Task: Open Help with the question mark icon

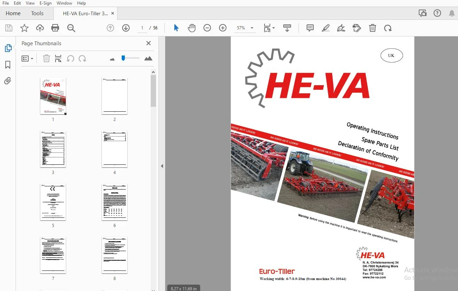Action: pos(437,13)
